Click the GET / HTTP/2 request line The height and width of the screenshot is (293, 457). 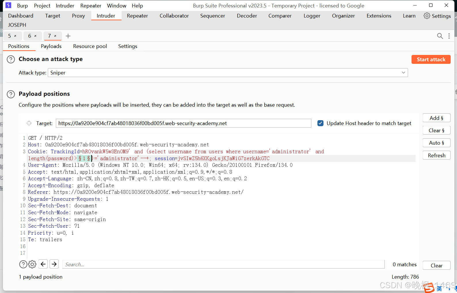coord(45,138)
